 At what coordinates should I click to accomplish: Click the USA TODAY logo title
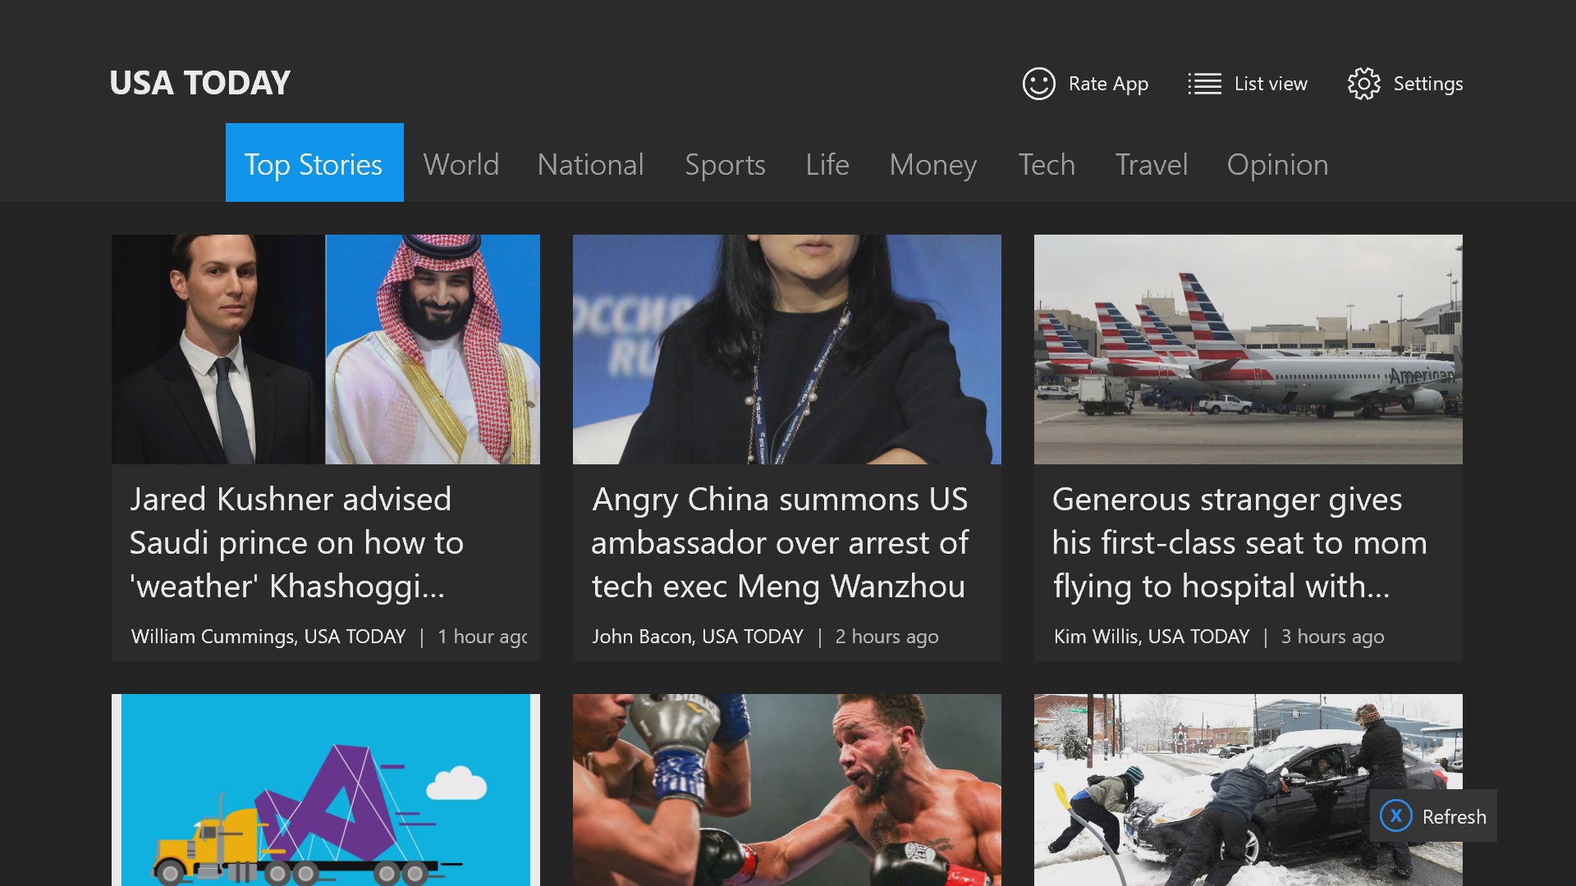200,83
